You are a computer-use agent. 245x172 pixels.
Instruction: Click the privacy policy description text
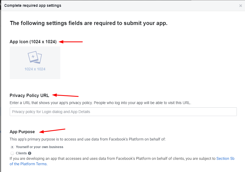coord(100,103)
